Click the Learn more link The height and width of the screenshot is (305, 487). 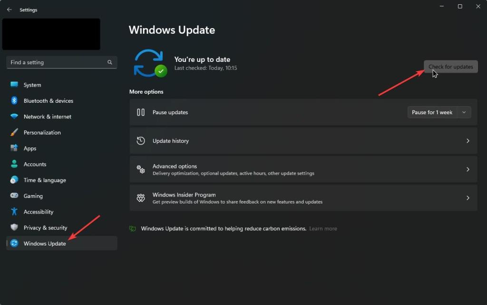click(323, 228)
